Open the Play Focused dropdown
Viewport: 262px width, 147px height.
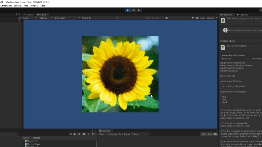point(154,18)
